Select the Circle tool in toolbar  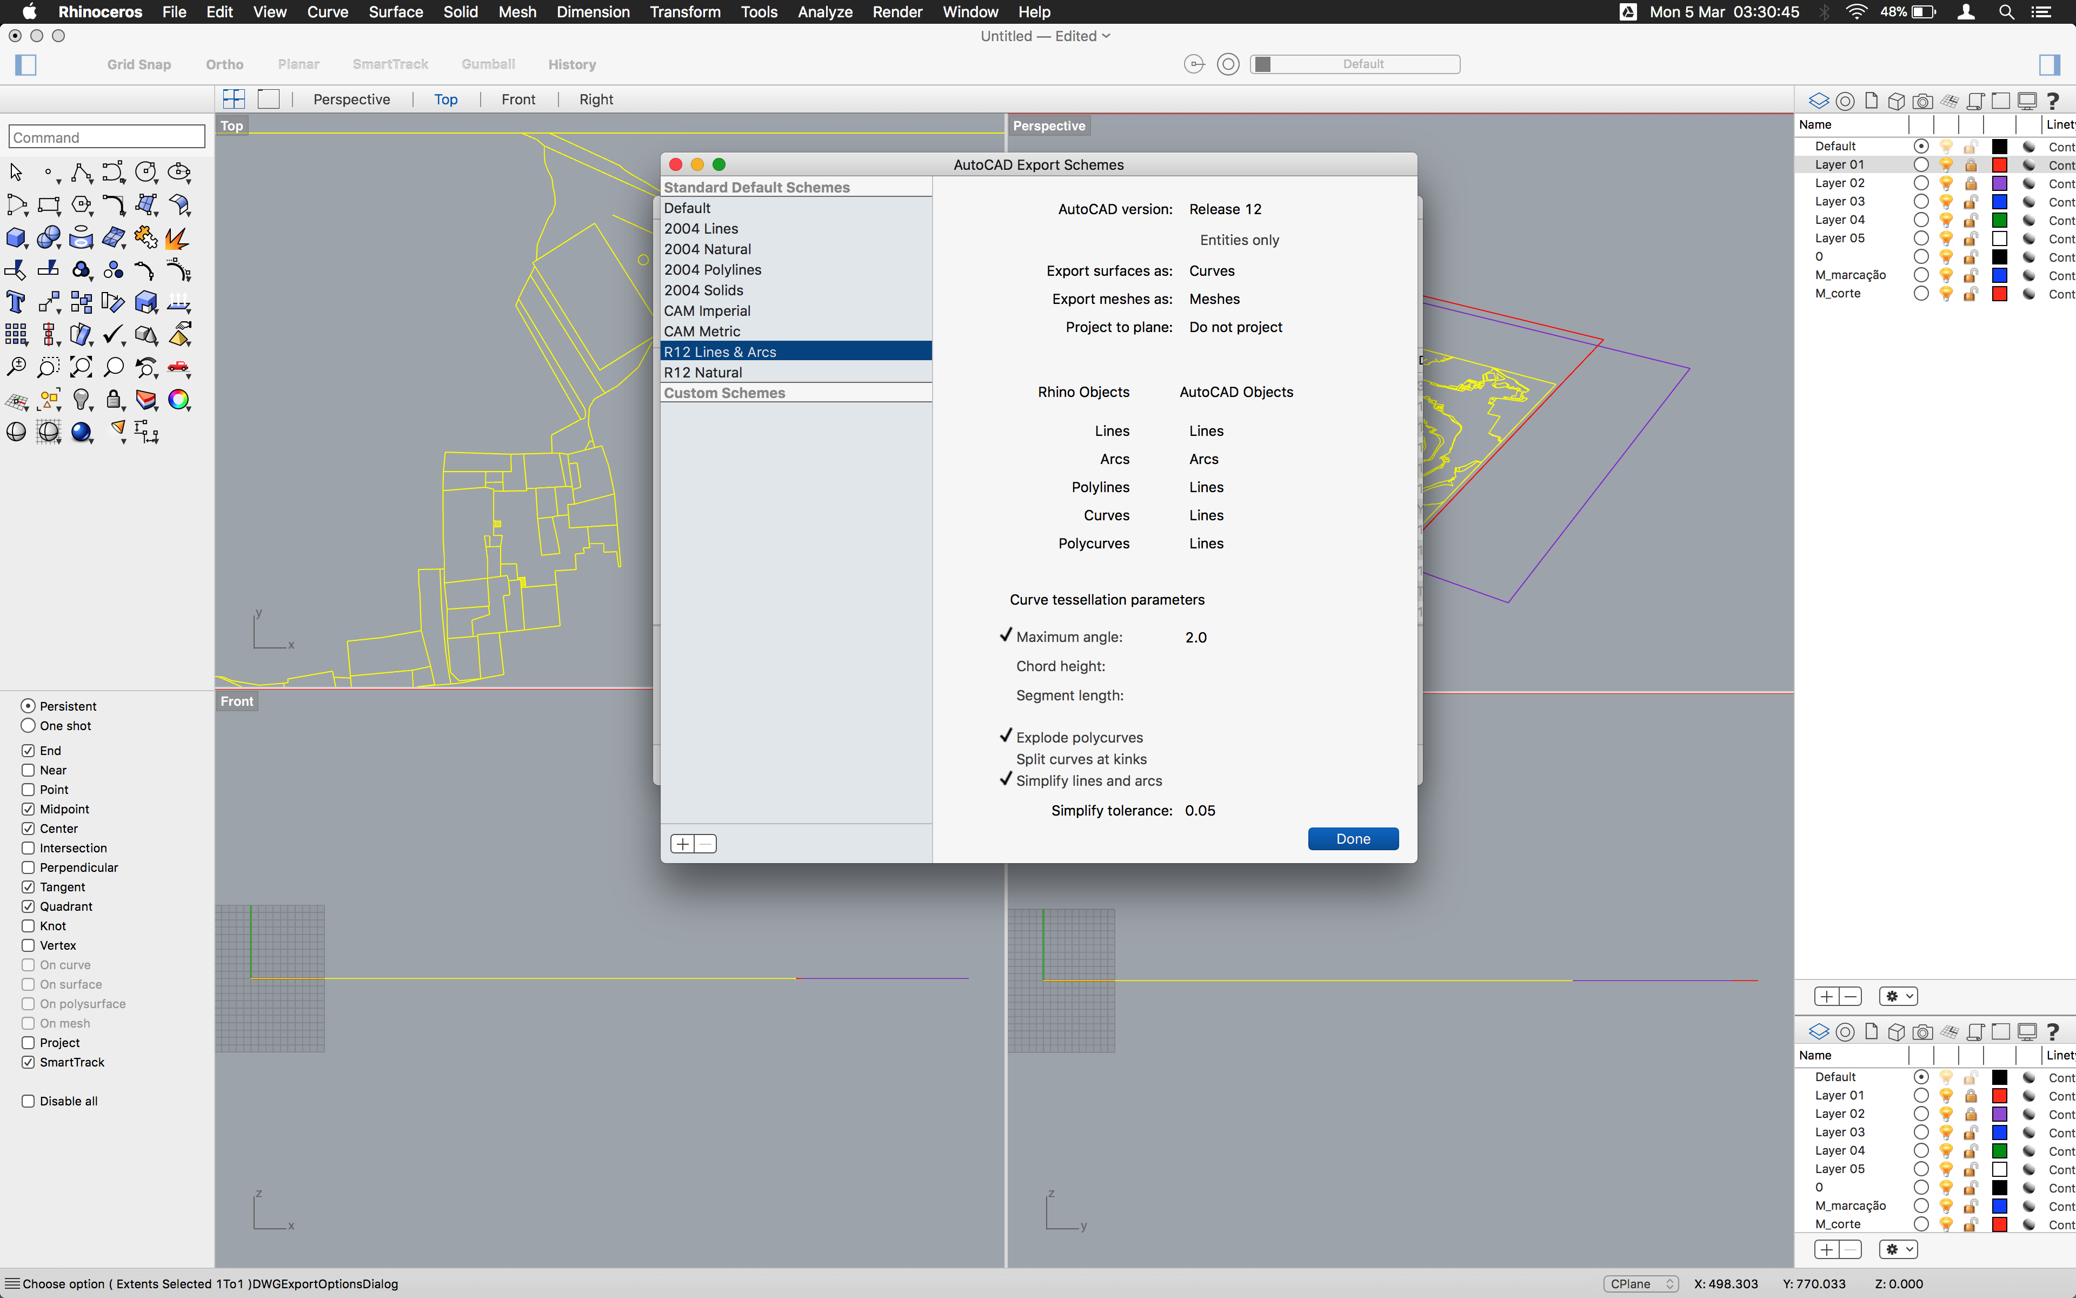point(147,173)
